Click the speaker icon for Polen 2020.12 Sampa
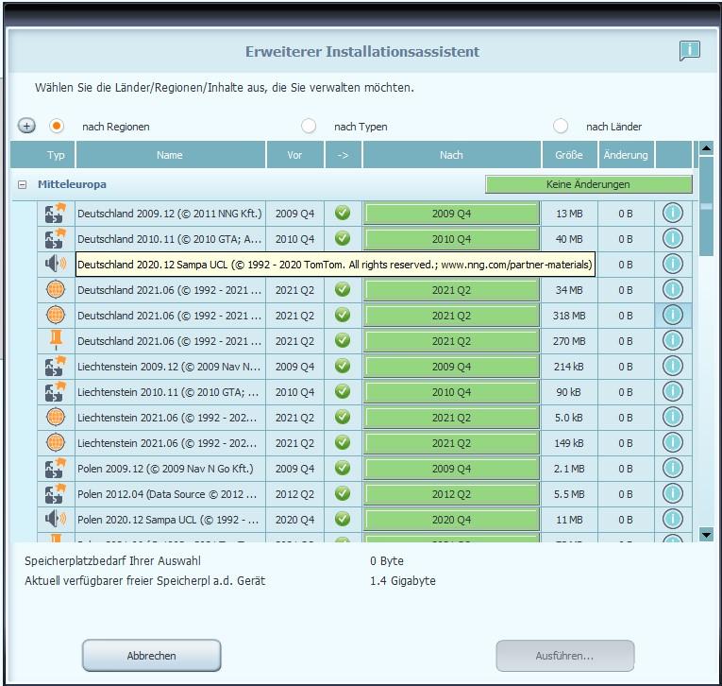722x686 pixels. point(56,520)
